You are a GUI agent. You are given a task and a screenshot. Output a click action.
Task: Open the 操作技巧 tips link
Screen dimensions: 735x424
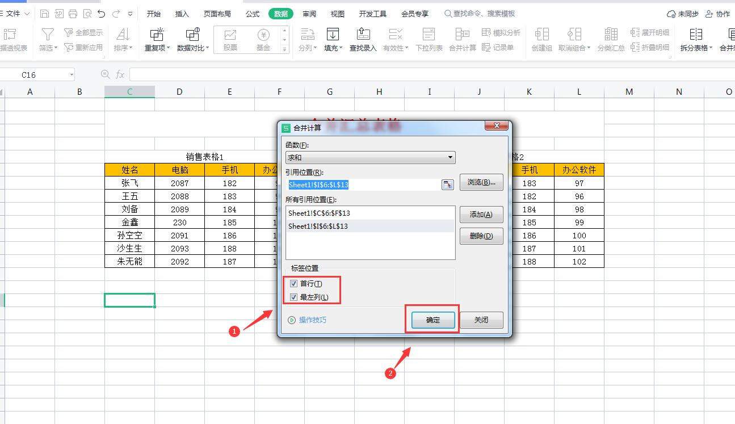pyautogui.click(x=312, y=320)
